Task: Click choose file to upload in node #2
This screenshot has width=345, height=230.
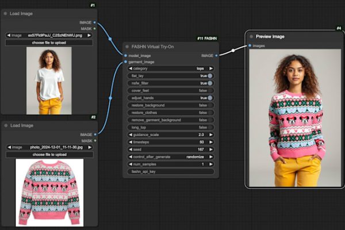Action: [x=49, y=155]
